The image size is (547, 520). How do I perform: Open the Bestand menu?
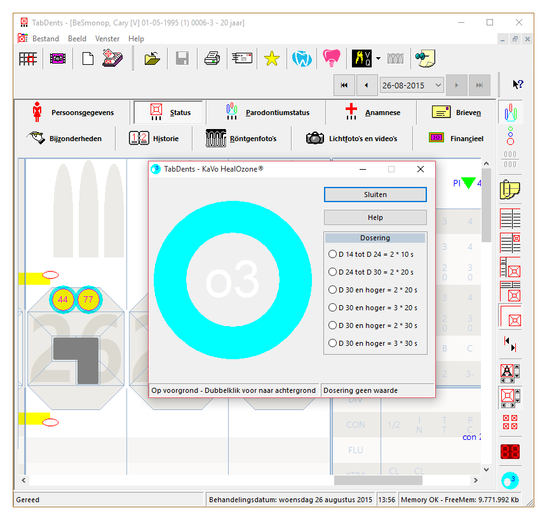point(45,39)
